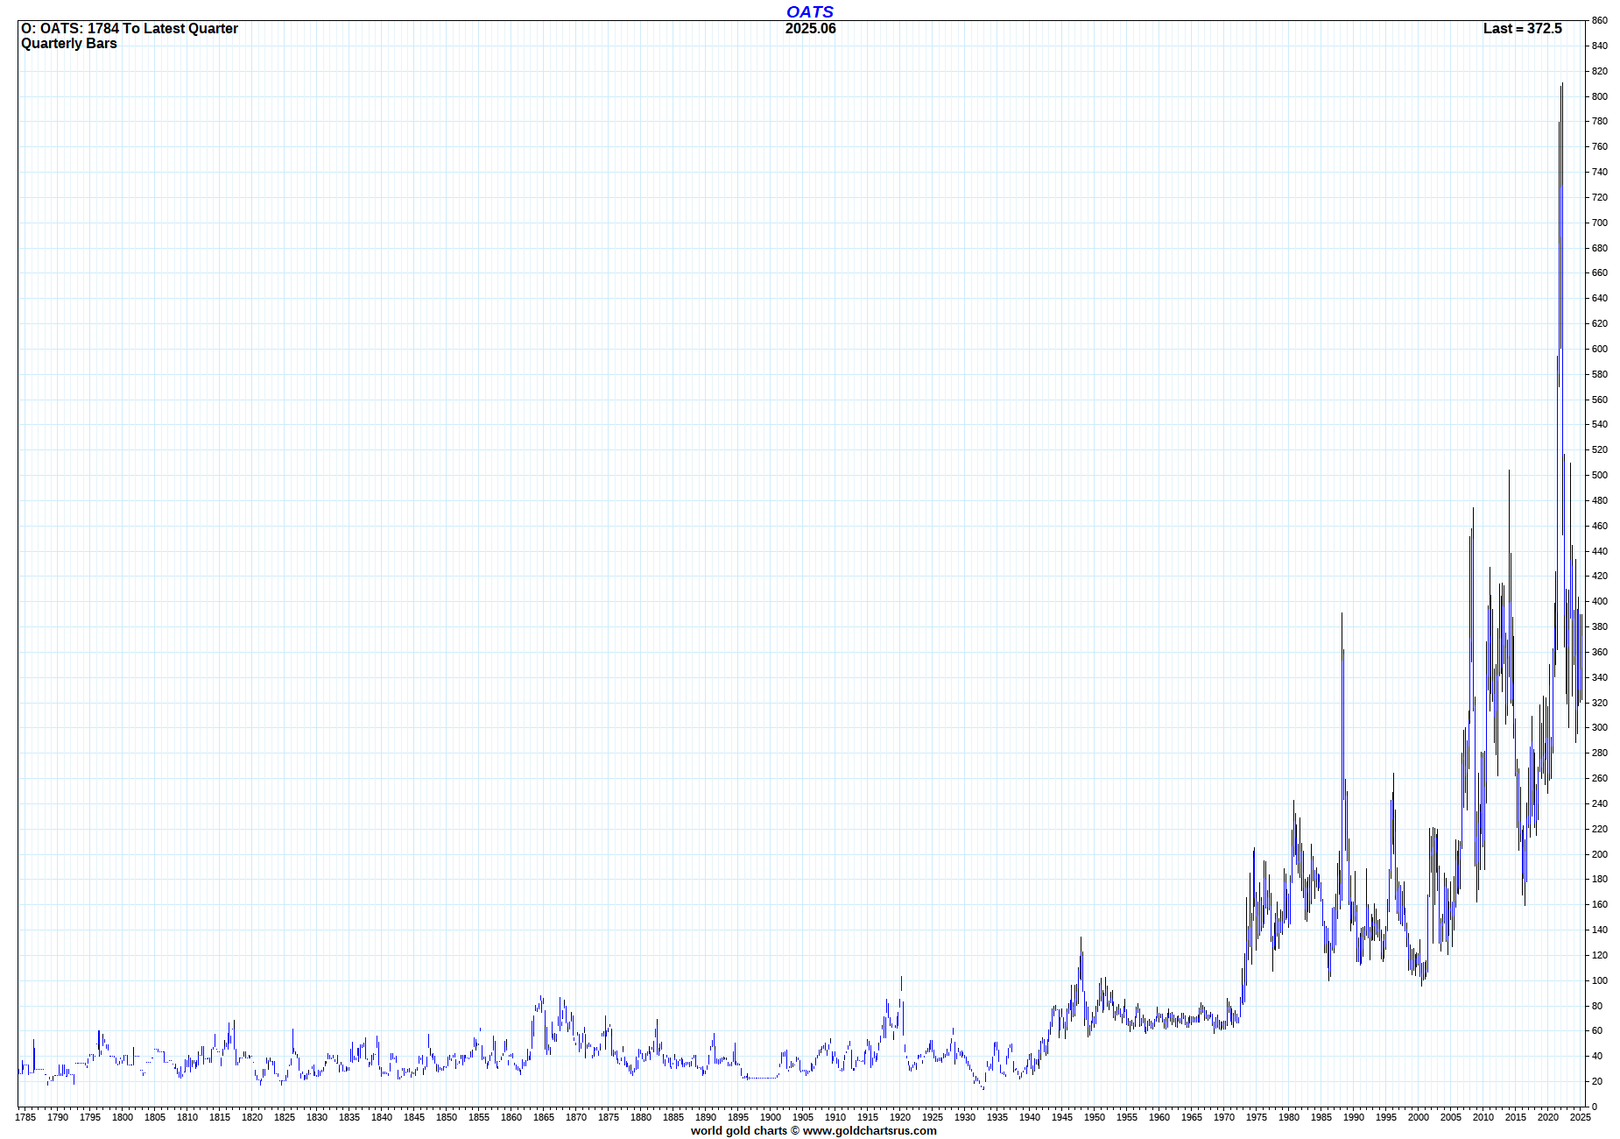Click the 1920 x-axis year label
This screenshot has height=1139, width=1620.
[x=900, y=1117]
